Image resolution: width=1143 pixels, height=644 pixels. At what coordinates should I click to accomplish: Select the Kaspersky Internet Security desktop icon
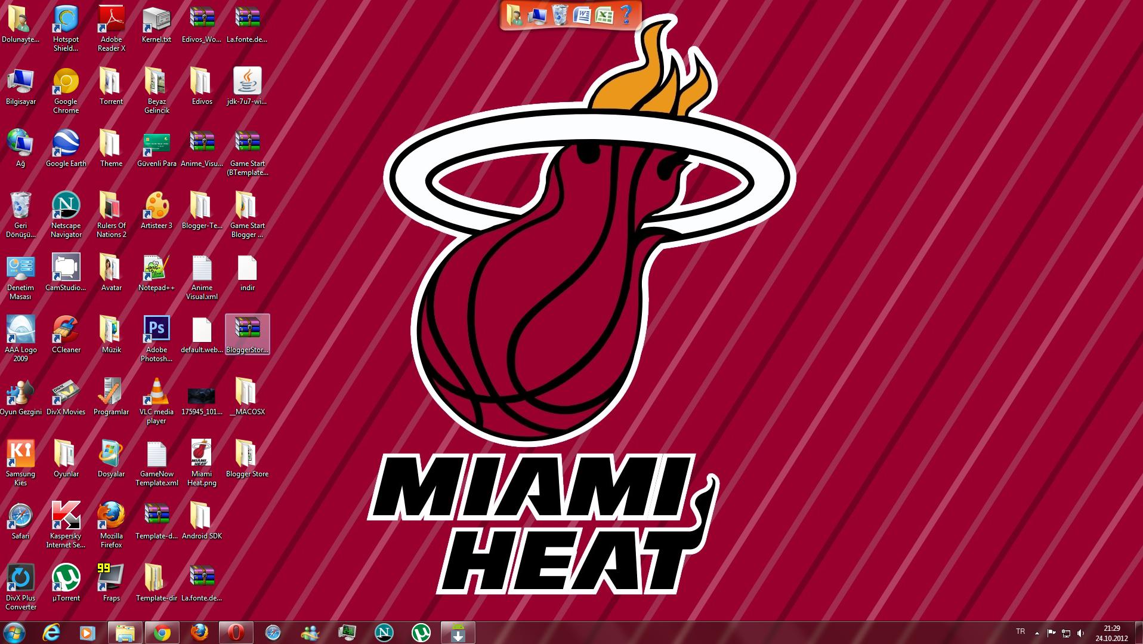coord(66,525)
